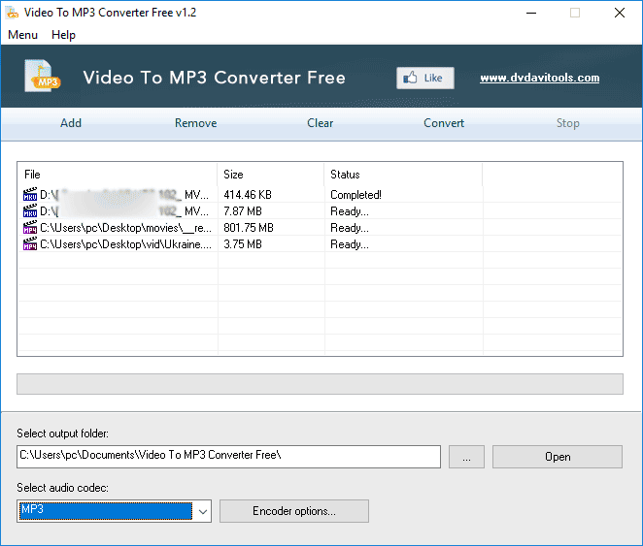The image size is (643, 546).
Task: Select the second D:\ file with 7.87 MB
Action: pyautogui.click(x=320, y=211)
